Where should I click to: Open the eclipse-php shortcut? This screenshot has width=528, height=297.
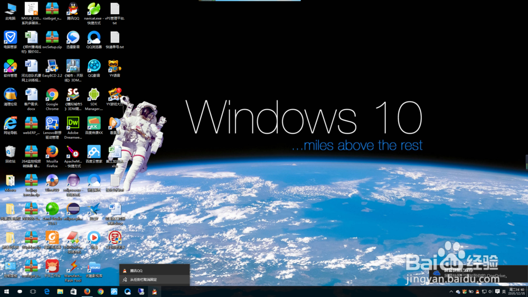point(73,212)
